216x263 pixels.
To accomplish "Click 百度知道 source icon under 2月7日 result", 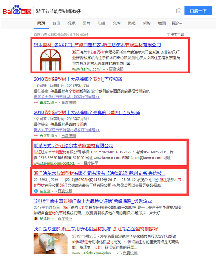I will (36, 102).
